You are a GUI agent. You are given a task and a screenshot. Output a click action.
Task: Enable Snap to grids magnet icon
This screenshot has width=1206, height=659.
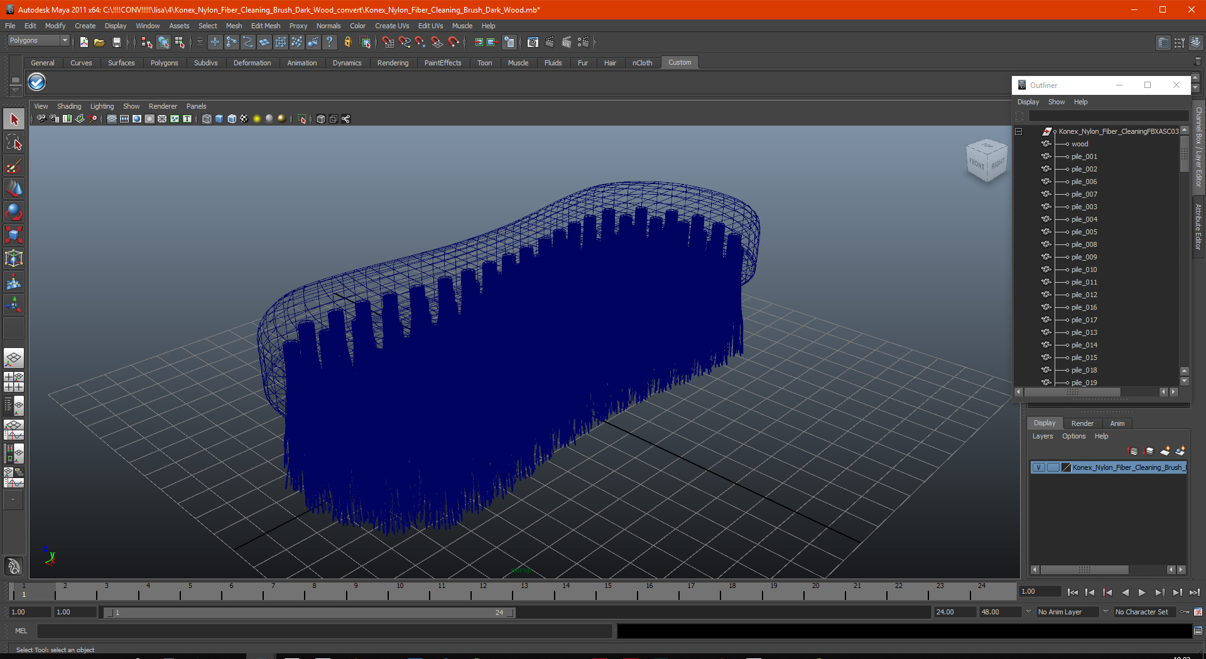tap(388, 42)
